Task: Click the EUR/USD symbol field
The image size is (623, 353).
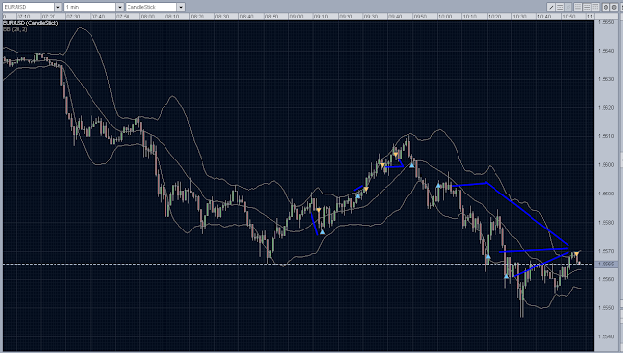Action: pyautogui.click(x=28, y=7)
